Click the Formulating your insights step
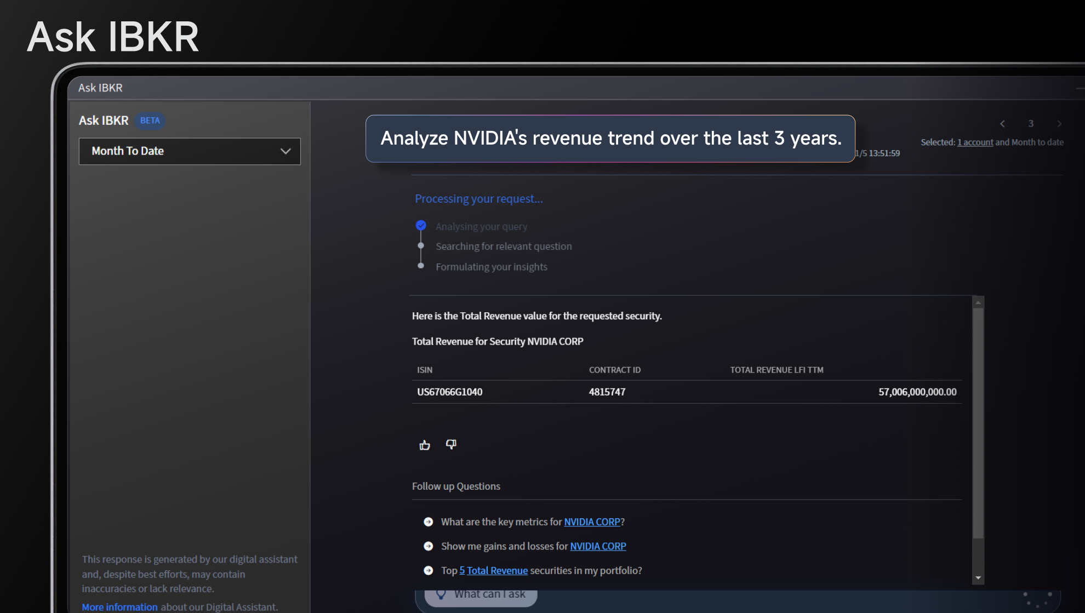The image size is (1085, 613). 492,267
